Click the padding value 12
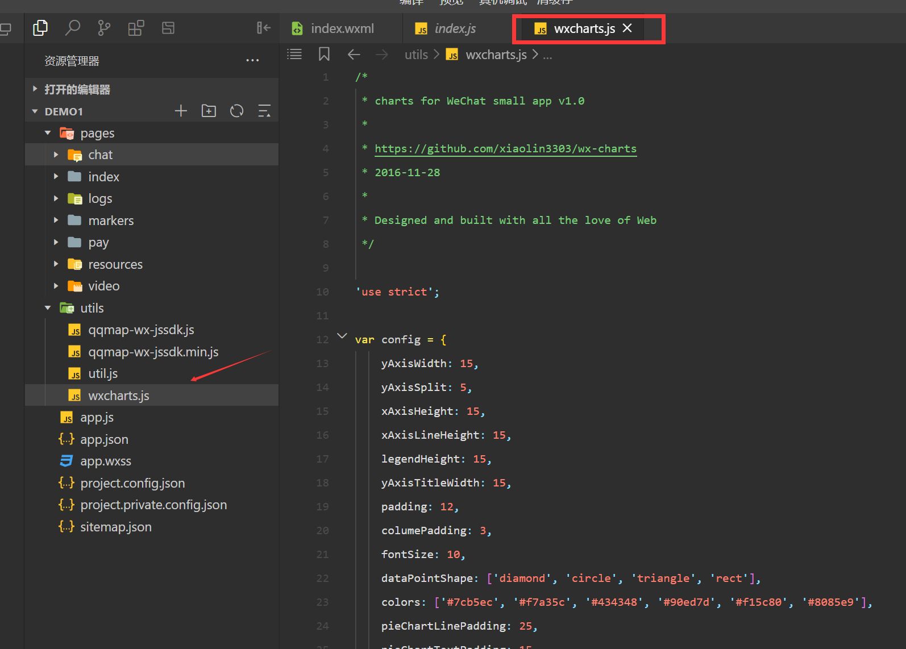This screenshot has width=906, height=649. pos(447,506)
